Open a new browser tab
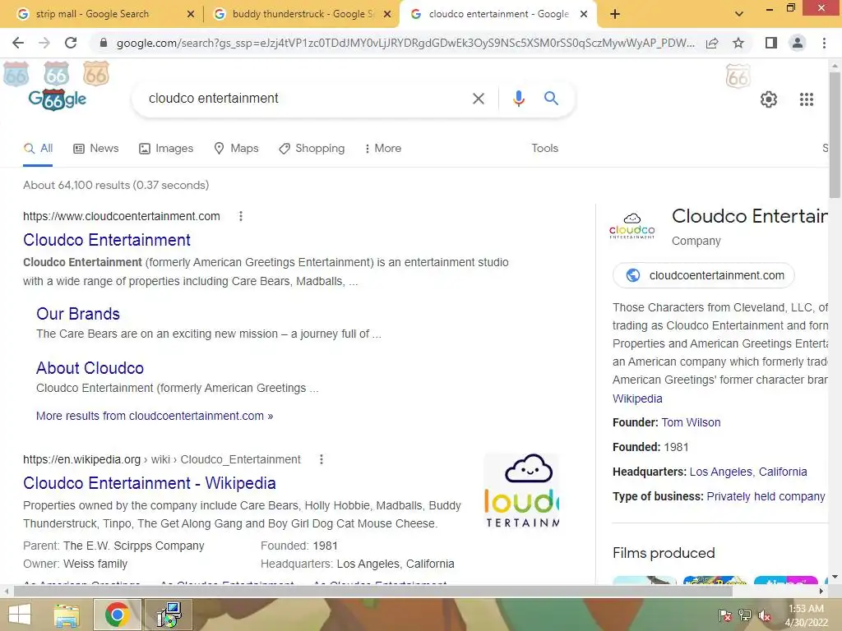 [615, 14]
